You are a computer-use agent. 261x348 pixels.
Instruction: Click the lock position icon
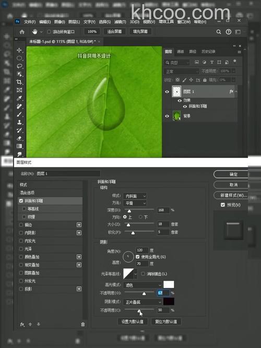[191, 80]
